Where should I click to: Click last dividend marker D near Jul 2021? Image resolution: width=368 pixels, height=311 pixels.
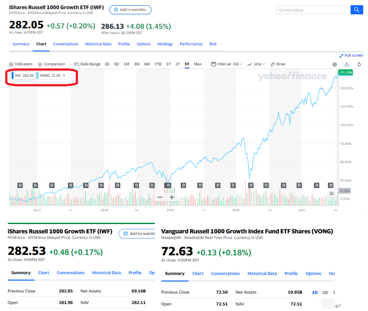point(331,186)
